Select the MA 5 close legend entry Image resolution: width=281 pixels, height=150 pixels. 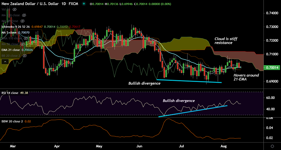[9, 32]
